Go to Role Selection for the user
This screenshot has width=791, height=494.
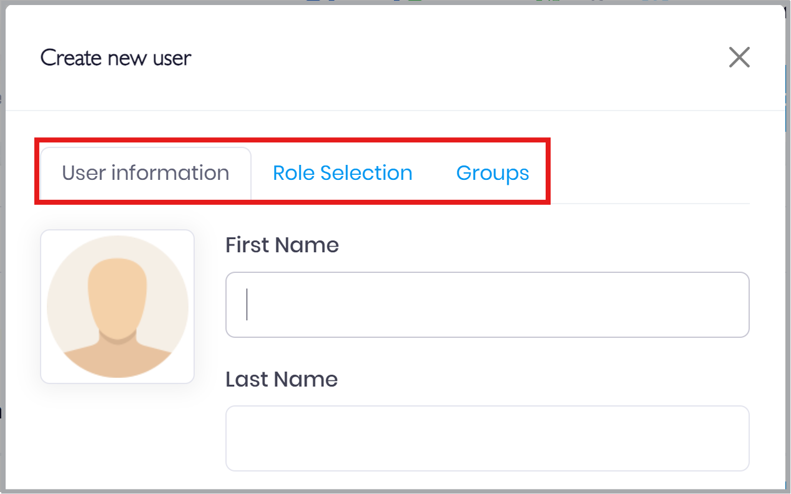pyautogui.click(x=342, y=173)
